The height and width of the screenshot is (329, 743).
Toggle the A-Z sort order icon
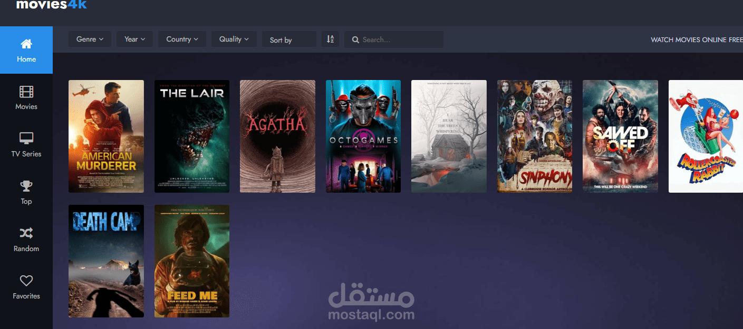pos(330,39)
